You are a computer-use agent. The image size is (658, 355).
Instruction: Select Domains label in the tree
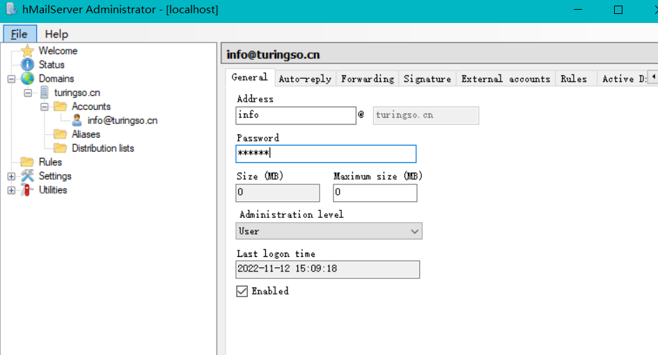56,79
